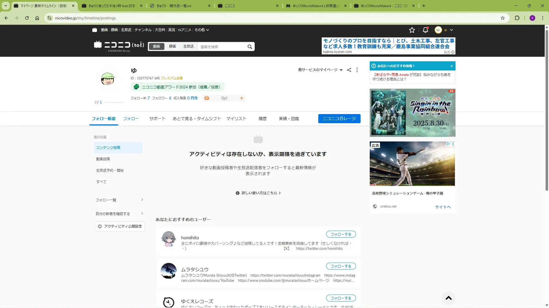Bookmark this page with the address bar star
Image resolution: width=549 pixels, height=308 pixels.
pyautogui.click(x=503, y=18)
